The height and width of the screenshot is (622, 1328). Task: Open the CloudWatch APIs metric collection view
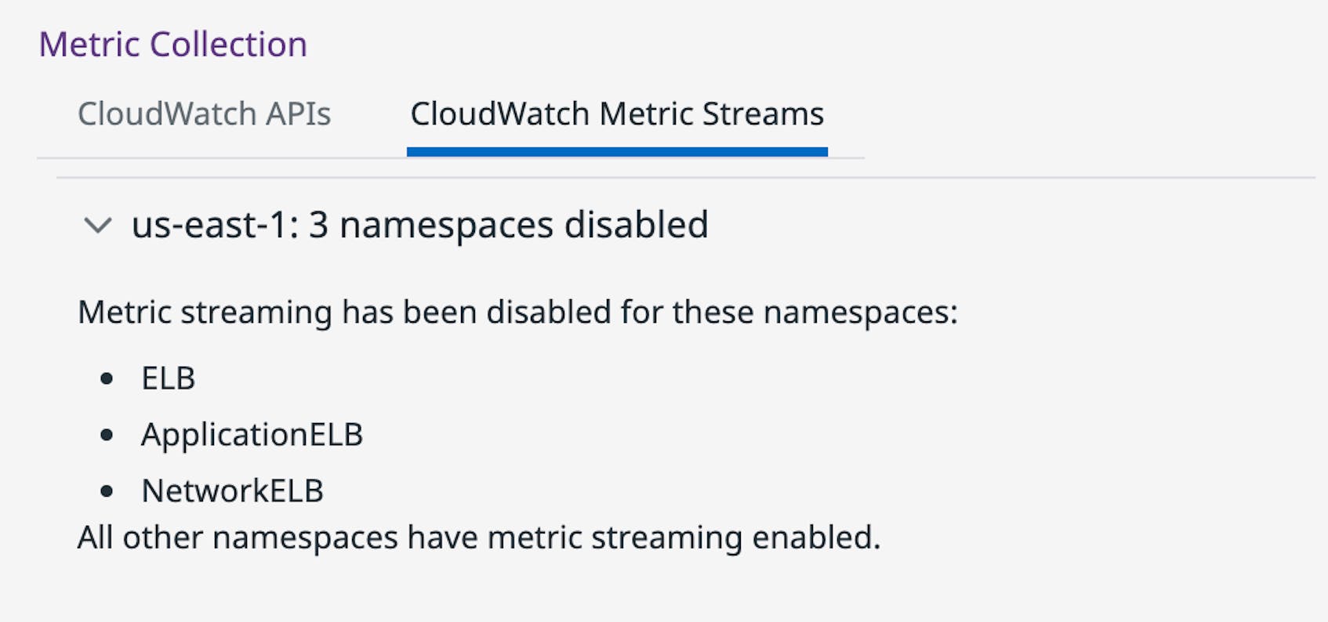tap(204, 114)
